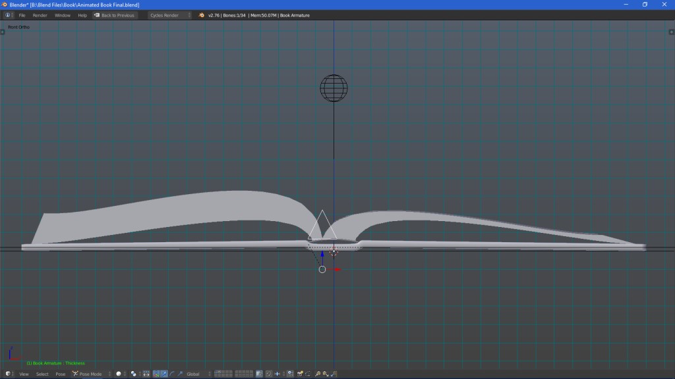This screenshot has height=379, width=675.
Task: Toggle the first scene layer button
Action: click(x=216, y=372)
